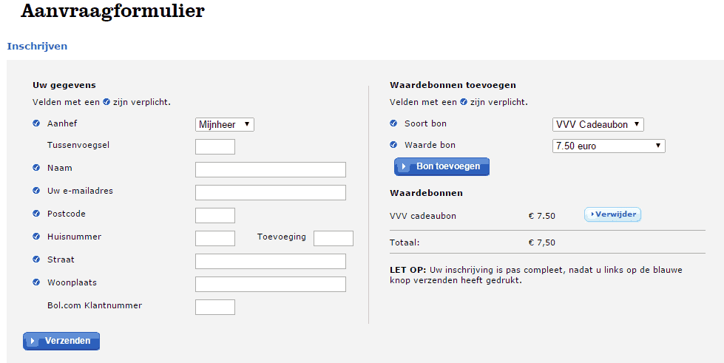Remove the VVV cadeaubon with Verwijder
The height and width of the screenshot is (363, 724).
[613, 214]
